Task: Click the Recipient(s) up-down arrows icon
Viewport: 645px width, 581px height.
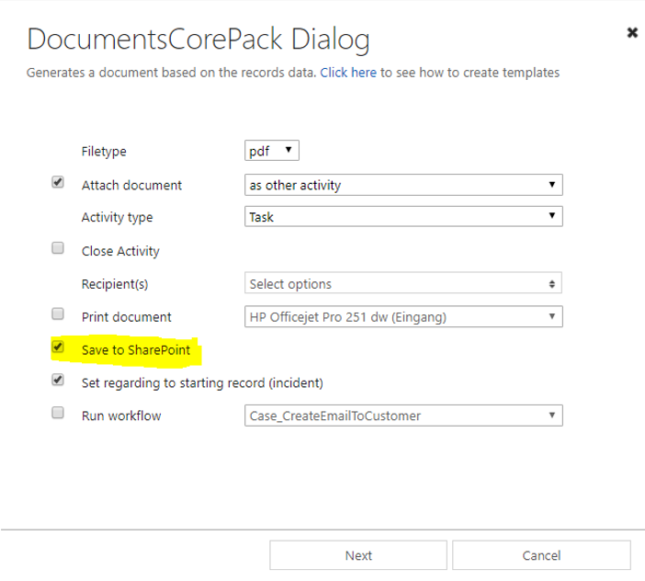Action: click(551, 284)
